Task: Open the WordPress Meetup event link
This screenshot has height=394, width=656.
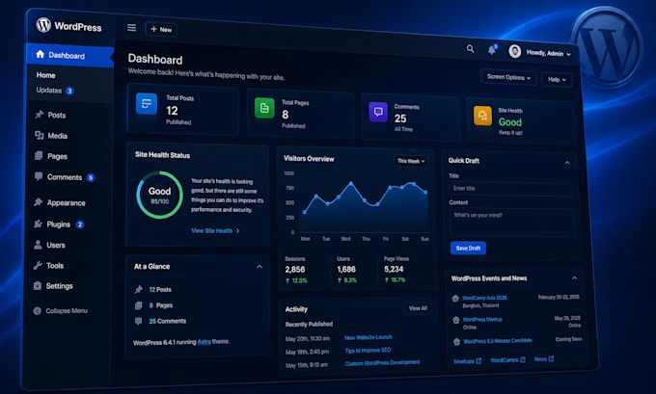Action: click(482, 319)
